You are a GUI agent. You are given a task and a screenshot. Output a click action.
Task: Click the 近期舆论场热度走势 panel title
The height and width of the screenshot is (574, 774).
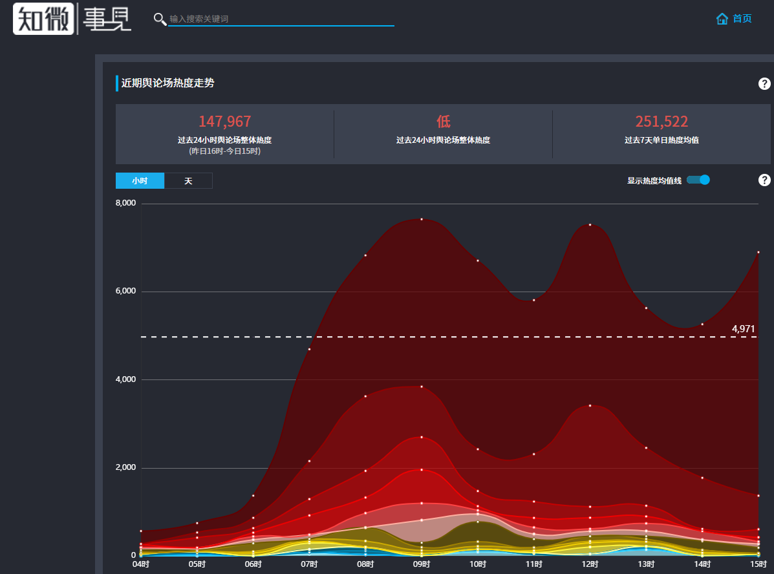pos(167,83)
